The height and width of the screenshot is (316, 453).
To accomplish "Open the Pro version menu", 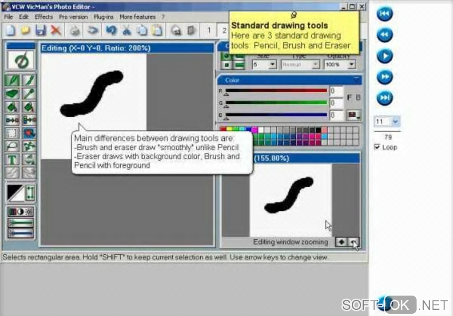I will pos(73,17).
